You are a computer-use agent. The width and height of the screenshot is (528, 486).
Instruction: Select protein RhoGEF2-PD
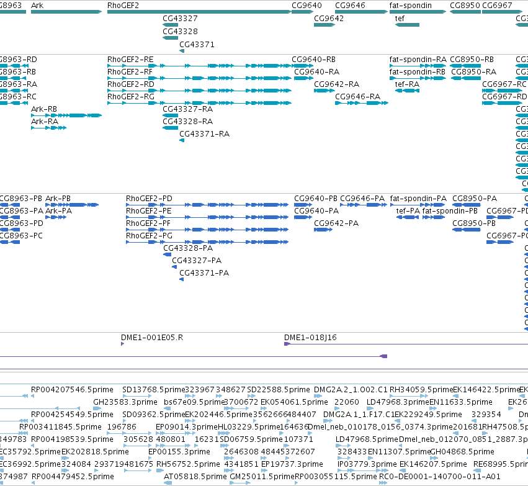click(x=207, y=205)
